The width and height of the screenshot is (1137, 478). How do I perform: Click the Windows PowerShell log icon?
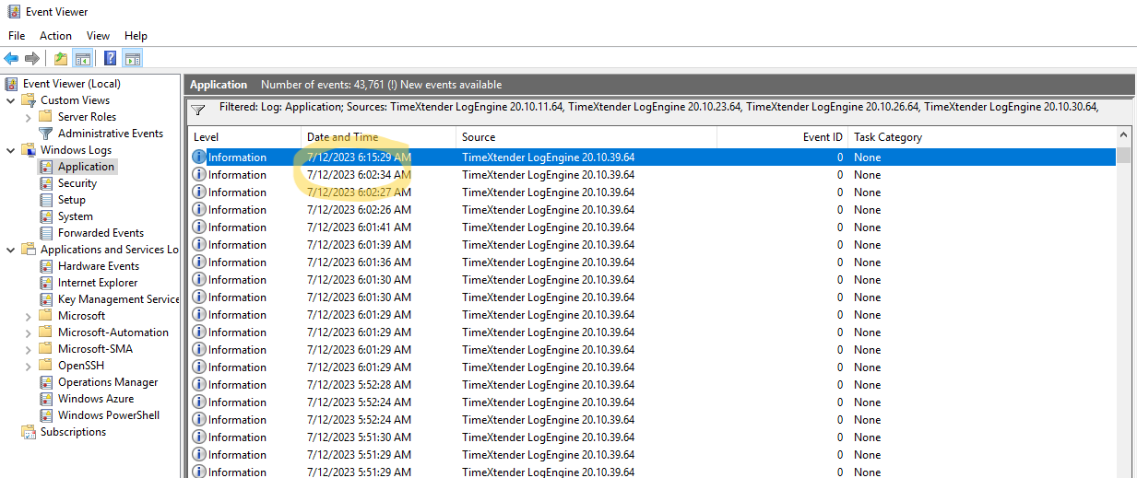(x=46, y=415)
